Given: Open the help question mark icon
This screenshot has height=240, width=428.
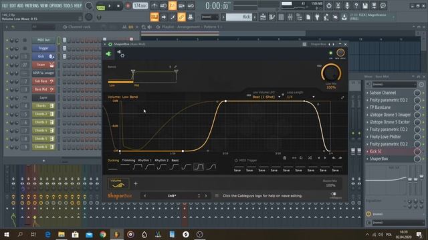Looking at the screenshot, I should [x=356, y=6].
